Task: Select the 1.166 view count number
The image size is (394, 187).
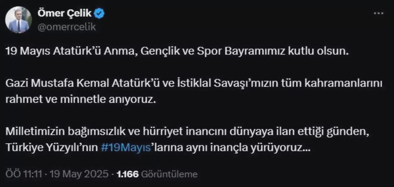Action: click(128, 174)
